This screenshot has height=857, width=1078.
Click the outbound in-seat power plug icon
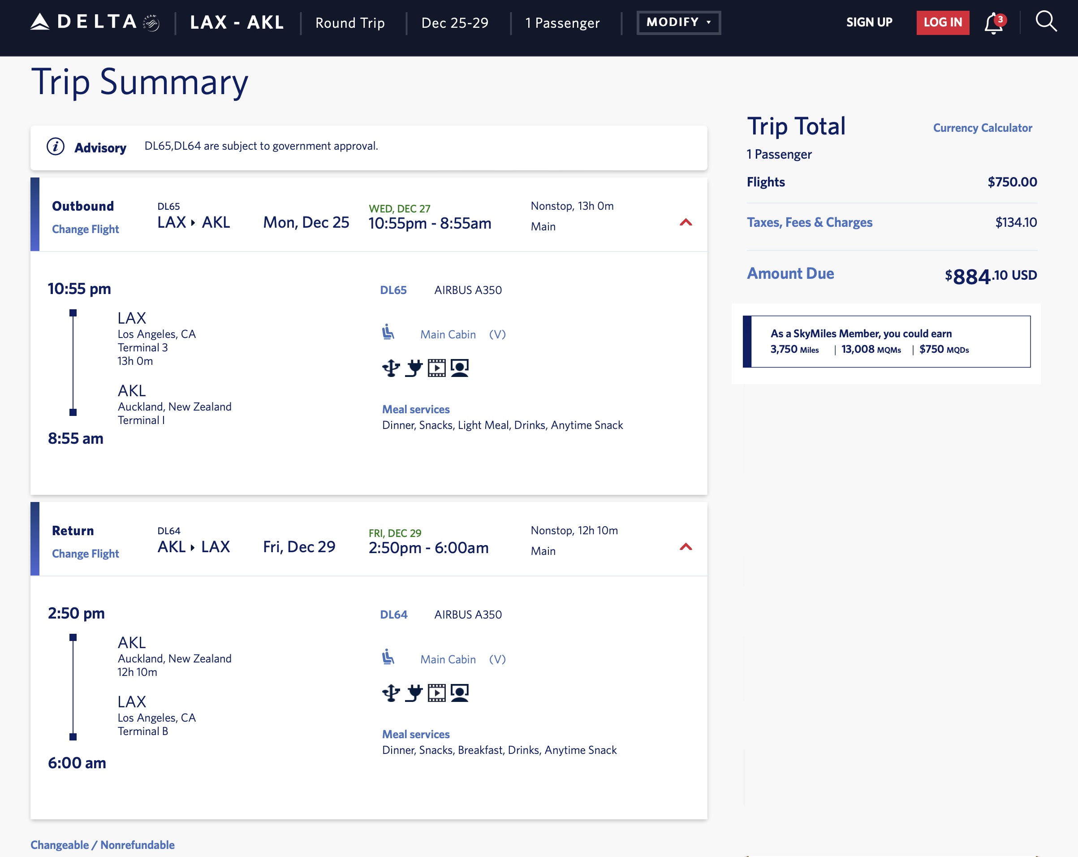[x=414, y=368]
